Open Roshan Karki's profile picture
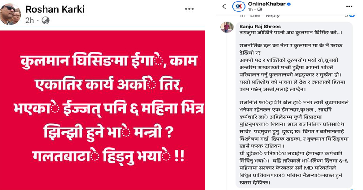 (x=11, y=14)
